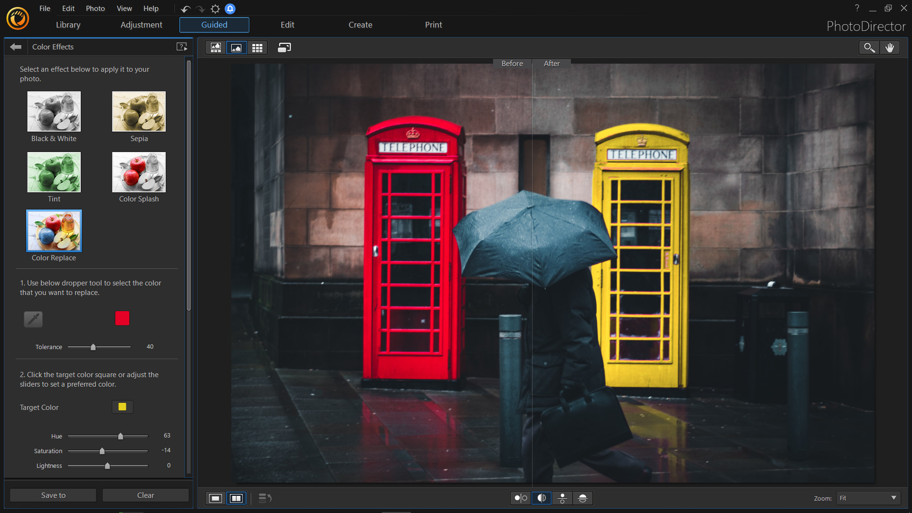Click the yellow Target Color swatch
Screen dimensions: 912x513
click(122, 407)
